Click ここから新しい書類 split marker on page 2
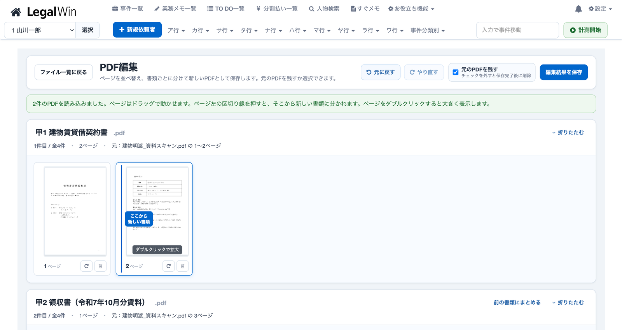Screen dimensions: 622x330 (139, 219)
